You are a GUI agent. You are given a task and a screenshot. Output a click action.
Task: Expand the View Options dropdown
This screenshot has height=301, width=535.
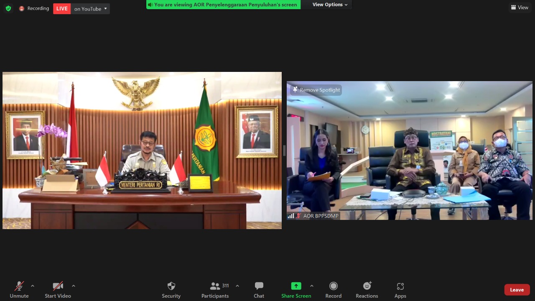point(328,5)
